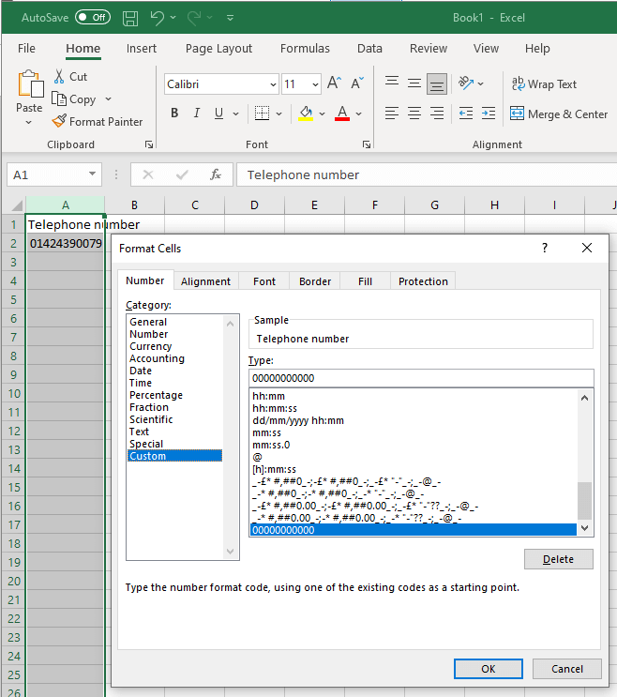Click Center align icon

coord(414,114)
